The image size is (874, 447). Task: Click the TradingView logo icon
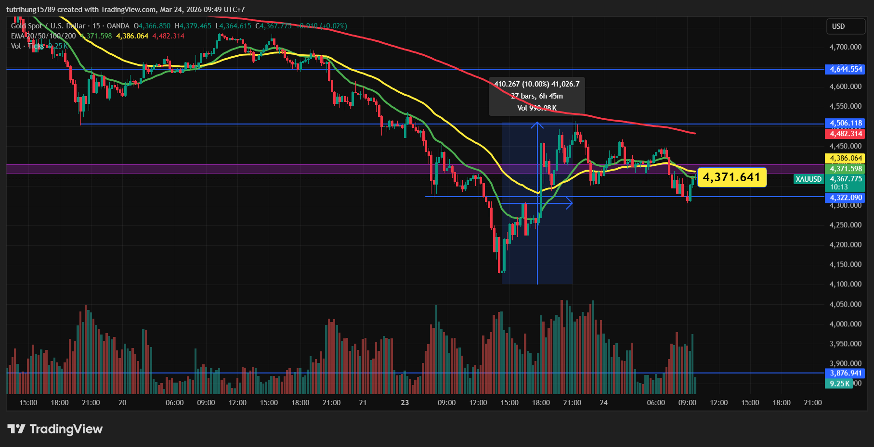point(16,429)
